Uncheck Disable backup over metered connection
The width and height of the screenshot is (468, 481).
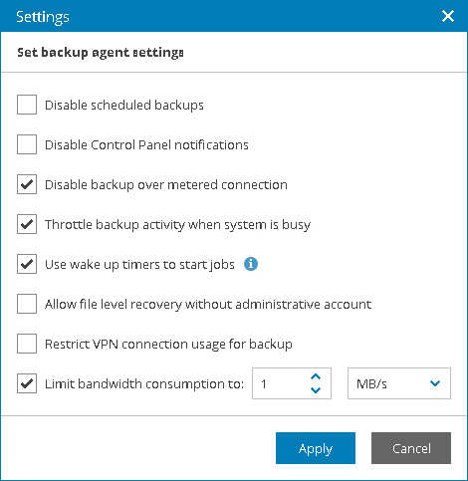click(x=27, y=184)
